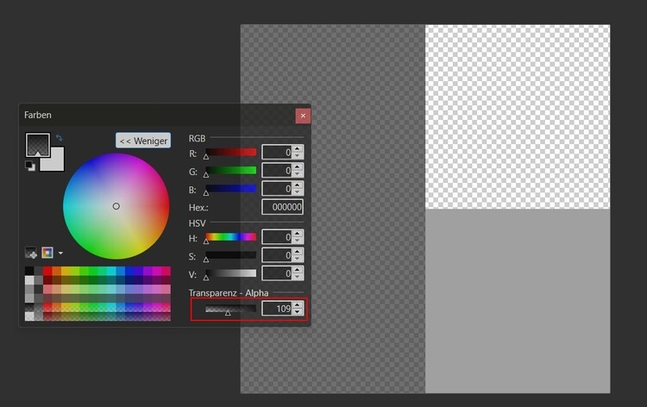The height and width of the screenshot is (407, 647).
Task: Pick the bright yellow swatch in palette top row
Action: point(66,271)
